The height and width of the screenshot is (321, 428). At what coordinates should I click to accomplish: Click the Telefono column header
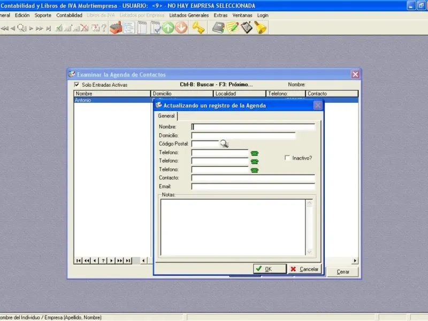(286, 94)
